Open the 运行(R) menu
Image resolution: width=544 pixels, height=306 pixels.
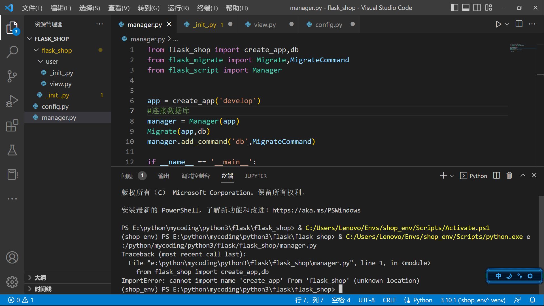(x=178, y=8)
